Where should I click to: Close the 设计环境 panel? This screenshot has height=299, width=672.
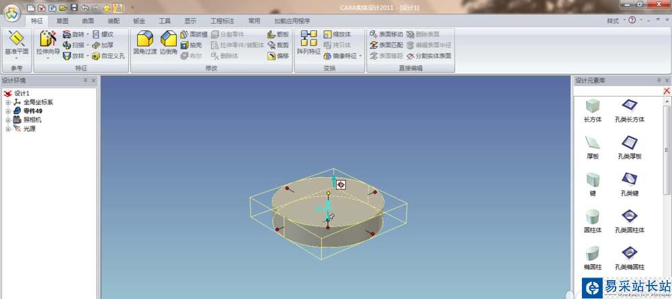pyautogui.click(x=93, y=80)
